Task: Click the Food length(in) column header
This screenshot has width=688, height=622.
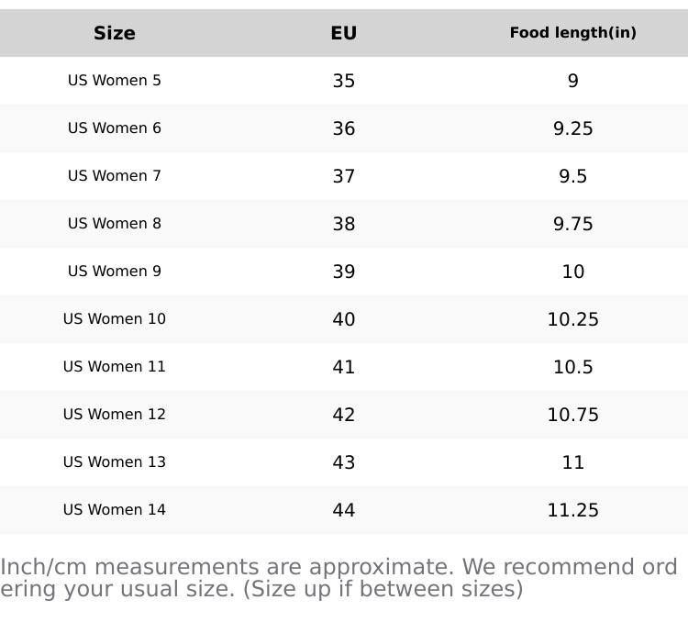Action: [x=572, y=33]
